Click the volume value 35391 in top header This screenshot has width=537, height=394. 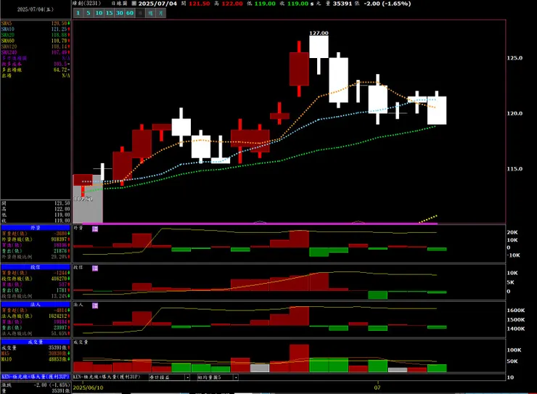[343, 4]
